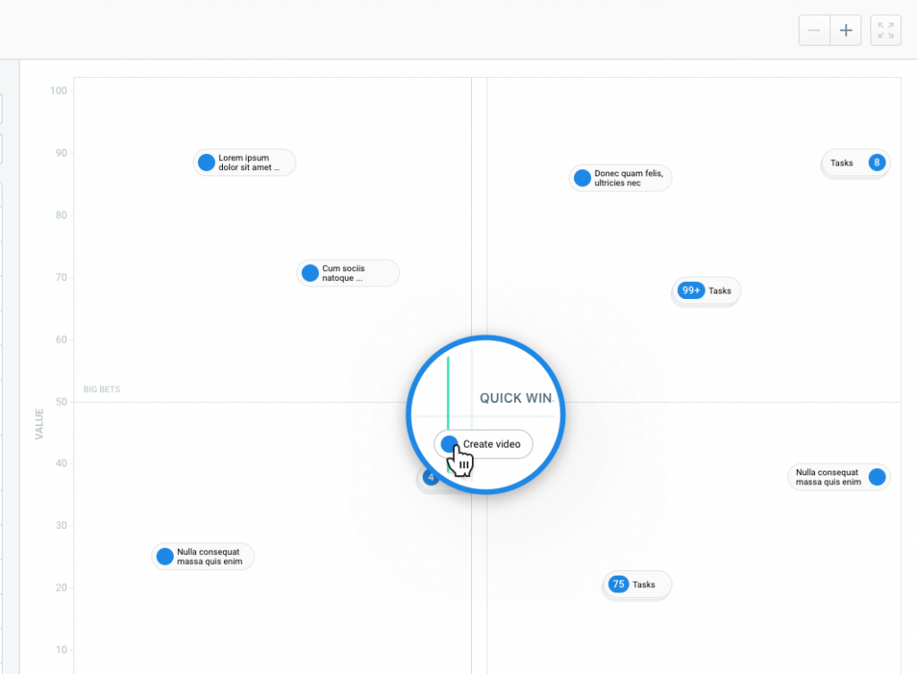Click the zoom in plus icon
The width and height of the screenshot is (917, 674).
coord(845,30)
